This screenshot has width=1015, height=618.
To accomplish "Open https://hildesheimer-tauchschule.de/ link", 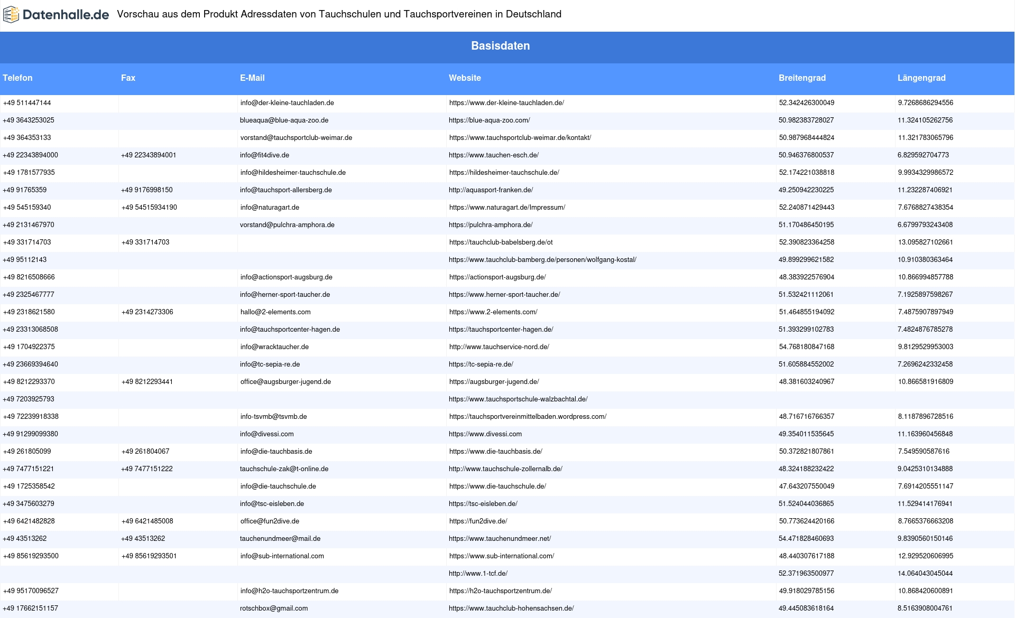I will point(504,173).
